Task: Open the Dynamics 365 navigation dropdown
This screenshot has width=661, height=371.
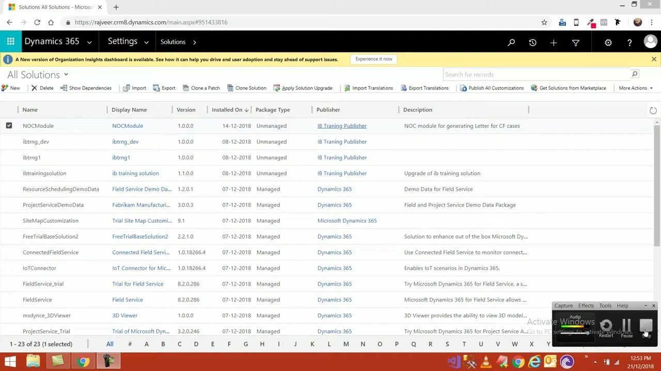Action: (x=89, y=42)
